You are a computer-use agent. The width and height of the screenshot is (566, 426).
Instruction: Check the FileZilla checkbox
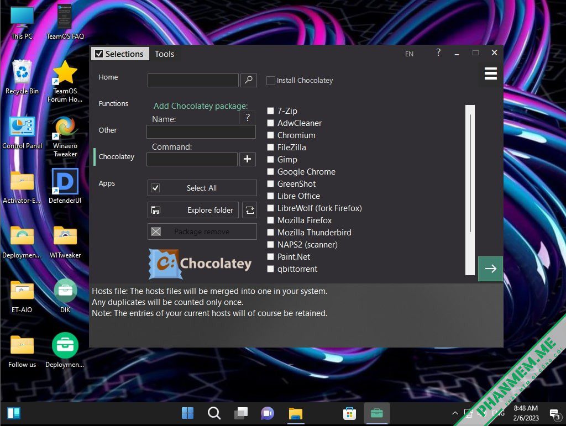270,147
